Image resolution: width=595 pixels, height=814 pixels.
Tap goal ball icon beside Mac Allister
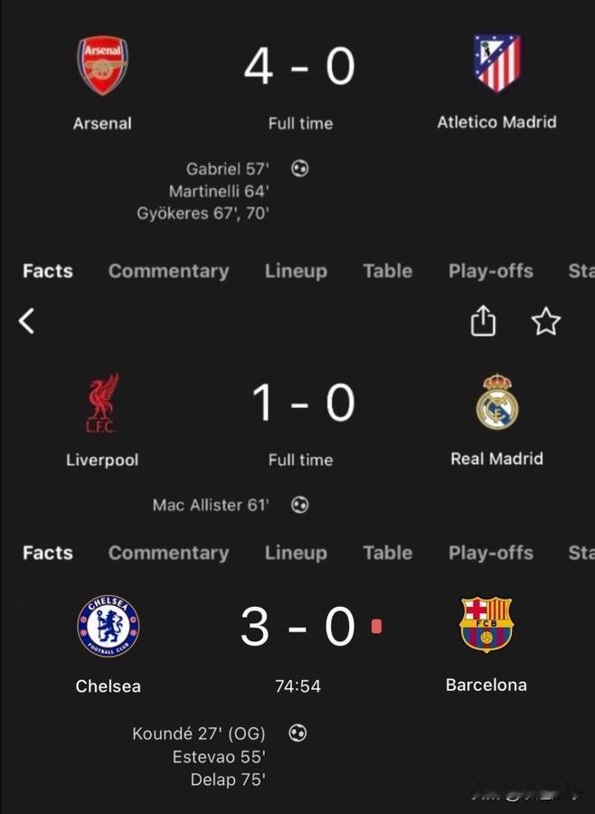click(x=300, y=505)
